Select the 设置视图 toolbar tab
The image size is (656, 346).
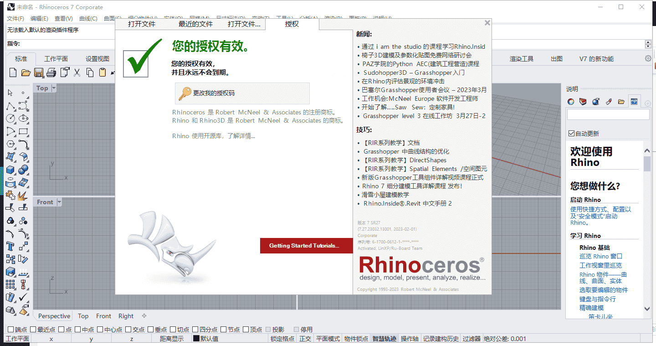click(x=97, y=59)
